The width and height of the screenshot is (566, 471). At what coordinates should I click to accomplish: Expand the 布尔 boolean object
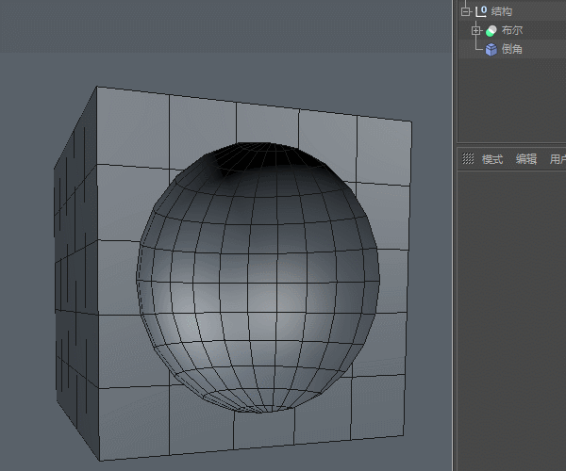tap(476, 31)
